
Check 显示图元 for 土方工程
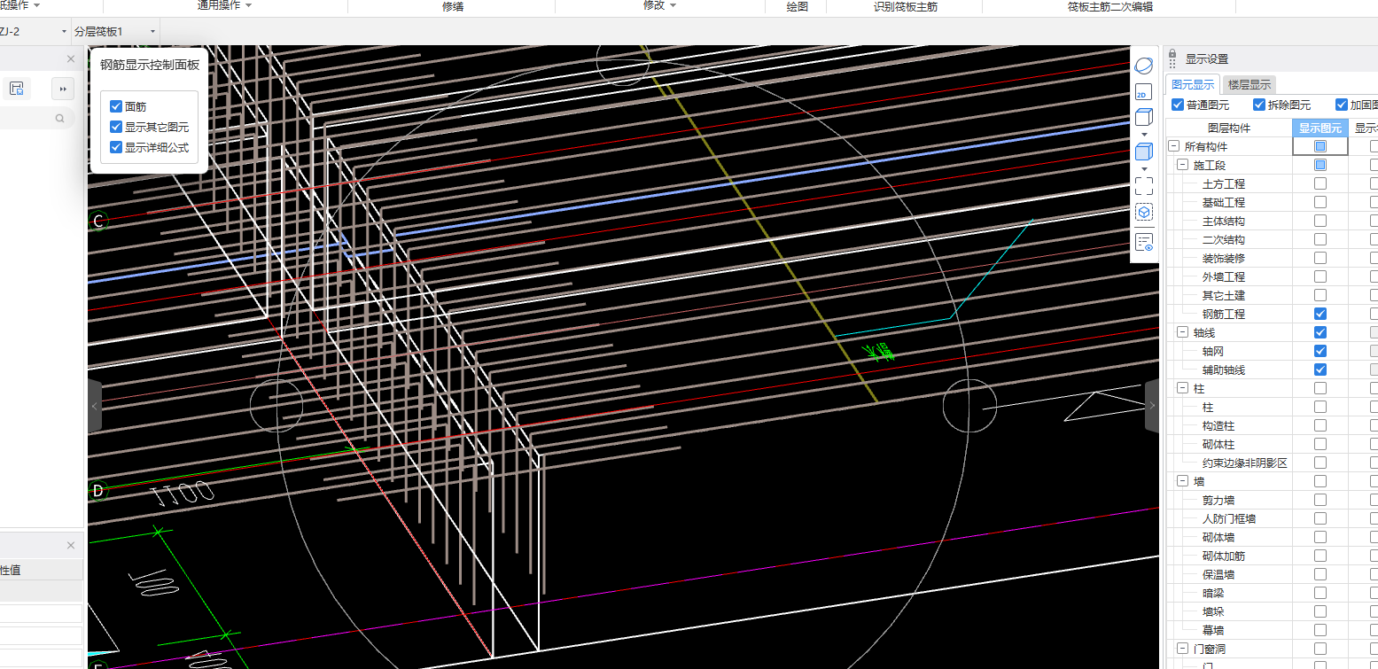pos(1320,183)
